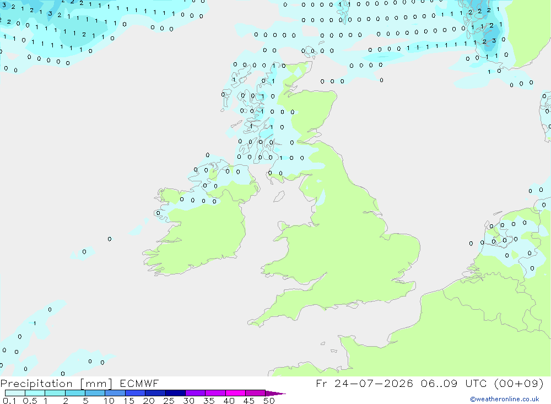Click the Isle of Man outline on the map
This screenshot has height=404, width=551.
tap(279, 196)
